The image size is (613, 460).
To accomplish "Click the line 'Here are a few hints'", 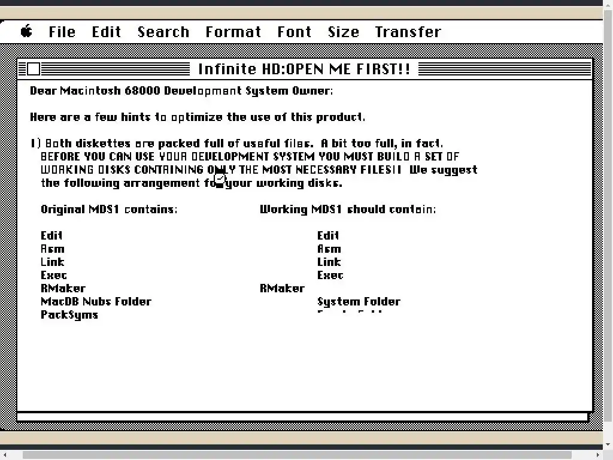I will pos(198,117).
